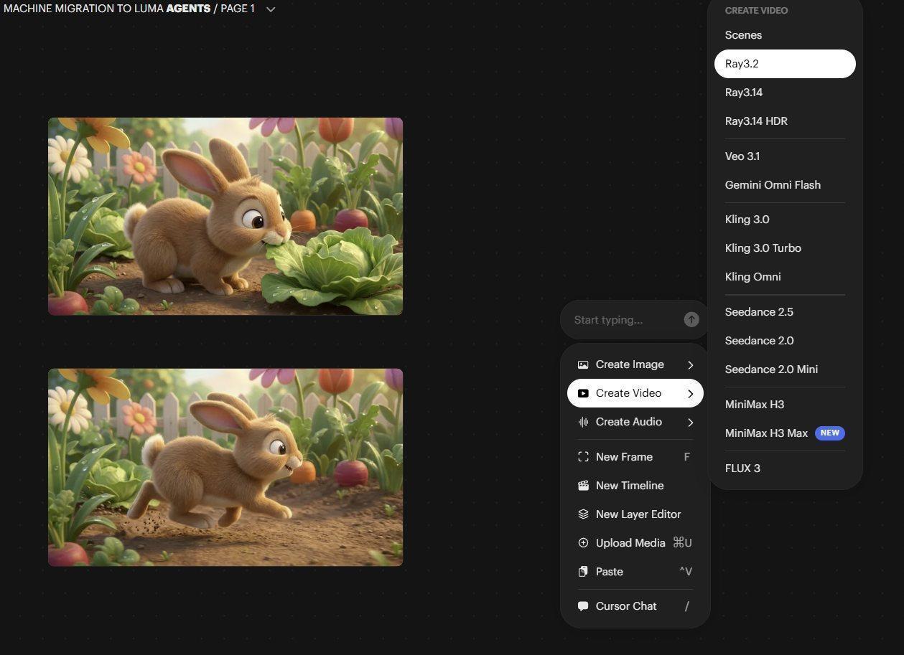This screenshot has height=655, width=904.
Task: Click the Create Audio waveform icon
Action: coord(583,422)
